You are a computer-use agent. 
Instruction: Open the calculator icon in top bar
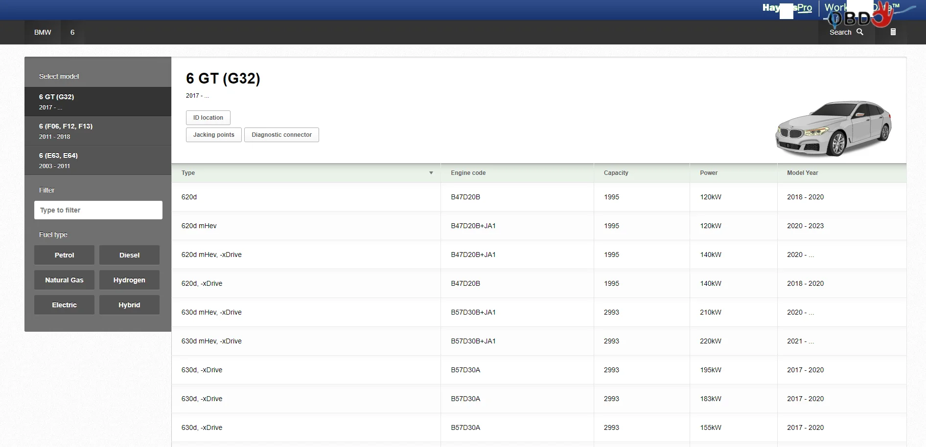click(x=893, y=32)
